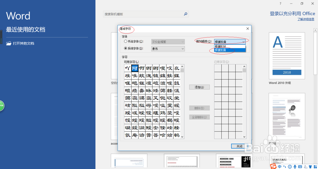Viewport: 318px width, 169px height.
Task: Expand the 排列顺序 combo box
Action: tap(230, 42)
